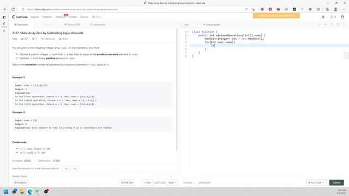The width and height of the screenshot is (349, 196).
Task: Expand the Console panel
Action: pyautogui.click(x=189, y=183)
